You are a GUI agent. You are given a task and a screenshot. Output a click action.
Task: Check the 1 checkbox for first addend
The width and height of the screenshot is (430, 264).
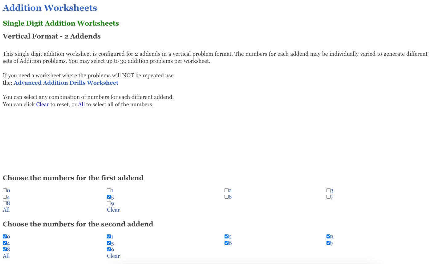[x=108, y=190]
